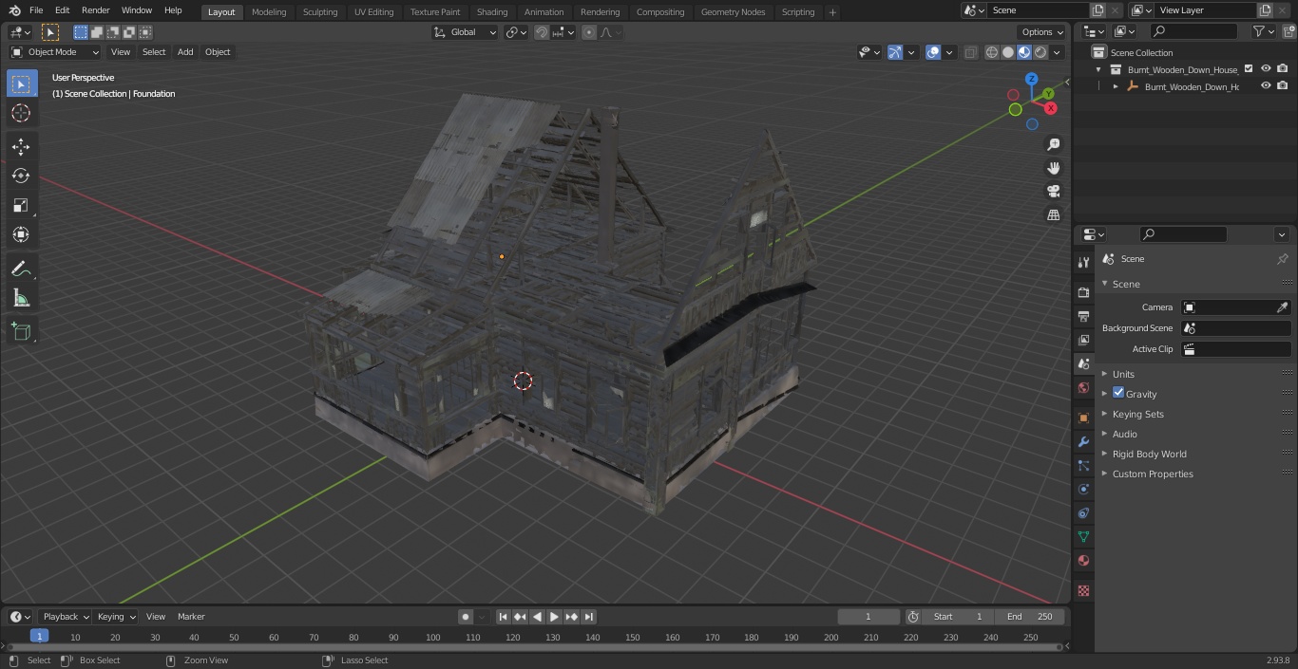Open the Object Data properties tab
This screenshot has width=1298, height=669.
pyautogui.click(x=1083, y=536)
